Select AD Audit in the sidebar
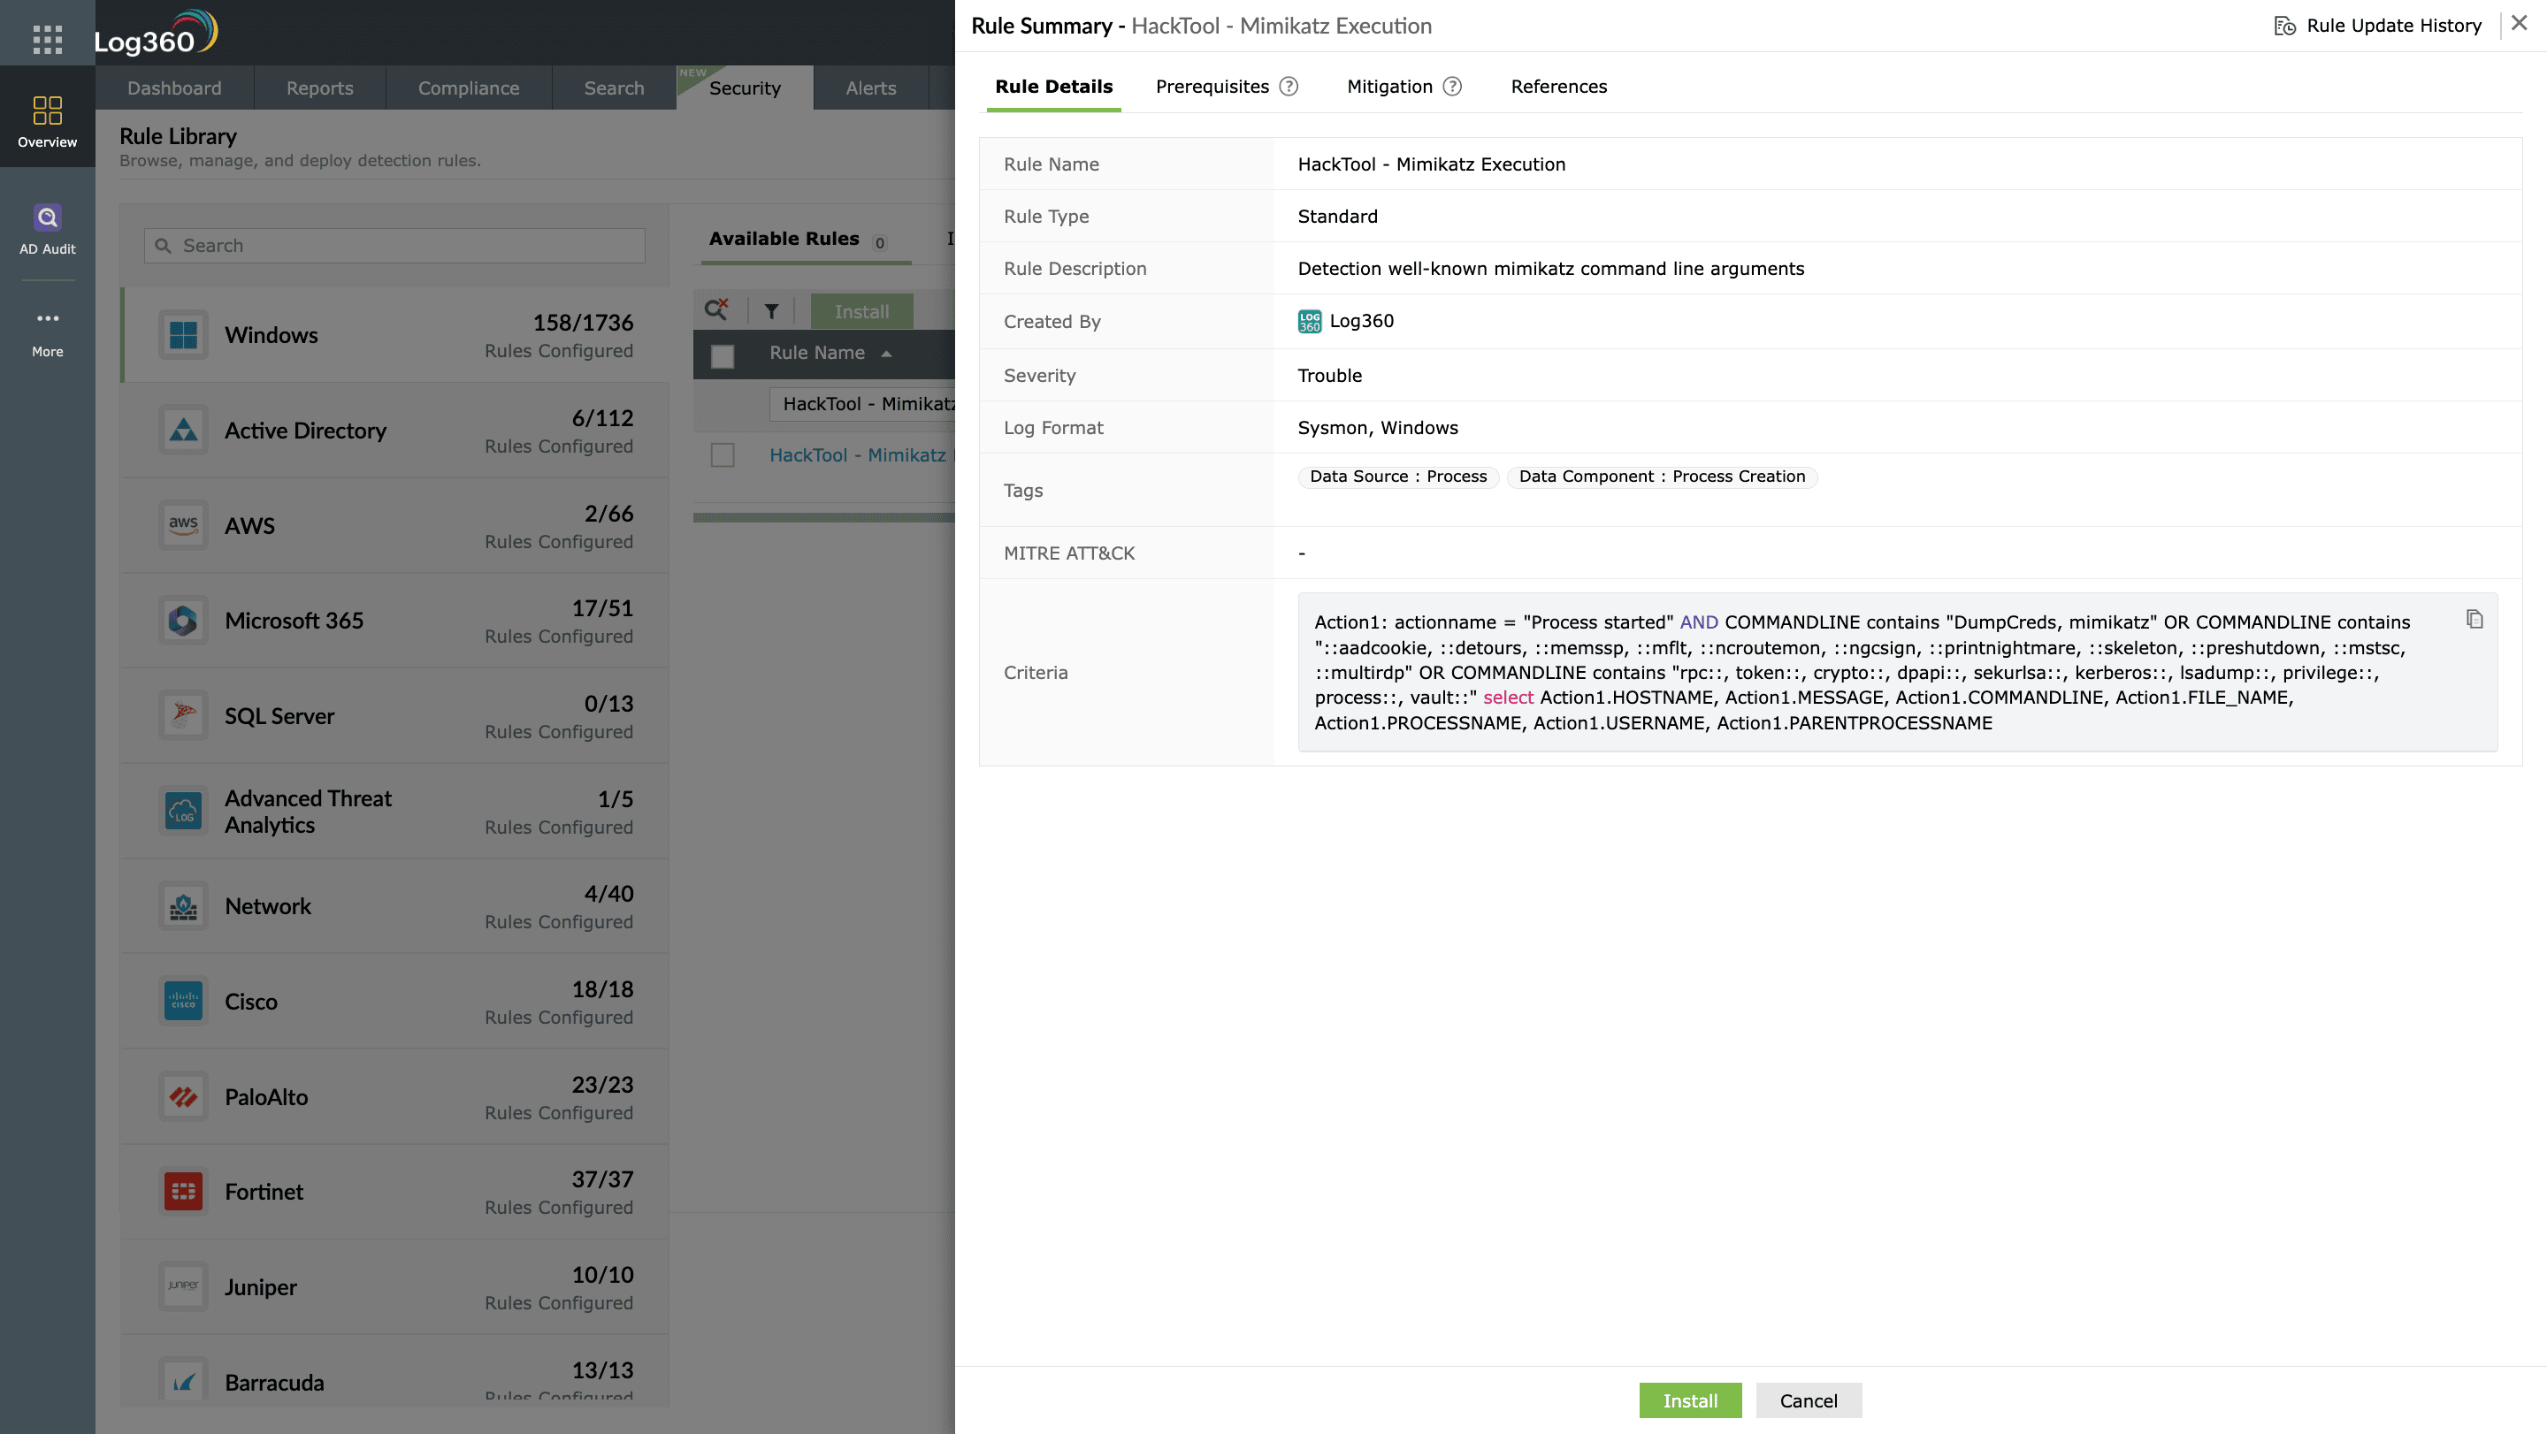 tap(47, 229)
